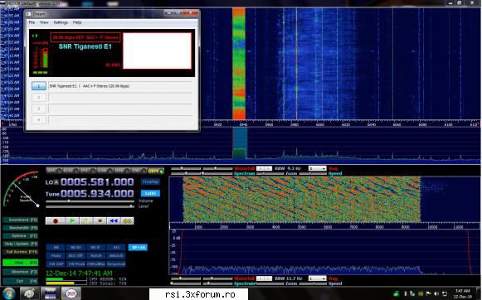
Task: Open the upper Avg dropdown
Action: (317, 168)
